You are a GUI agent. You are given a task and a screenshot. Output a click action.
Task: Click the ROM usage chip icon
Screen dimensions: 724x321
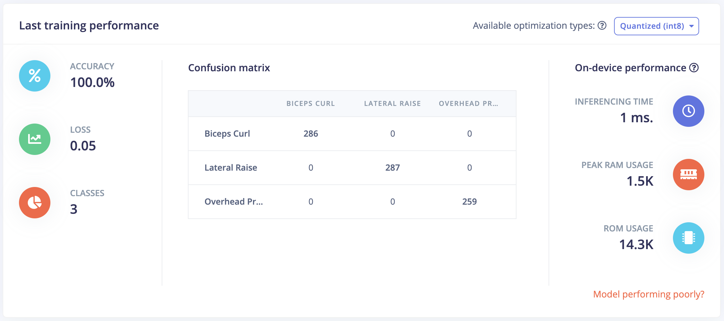(x=688, y=238)
